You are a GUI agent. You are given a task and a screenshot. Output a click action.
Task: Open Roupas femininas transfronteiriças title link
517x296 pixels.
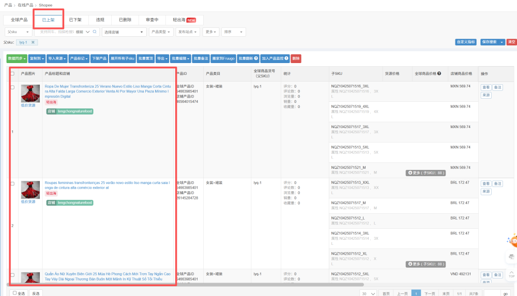pyautogui.click(x=108, y=185)
